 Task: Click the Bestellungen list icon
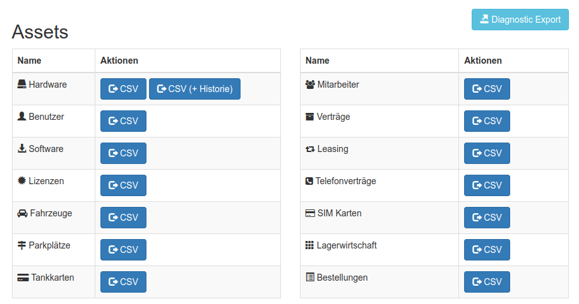[309, 278]
